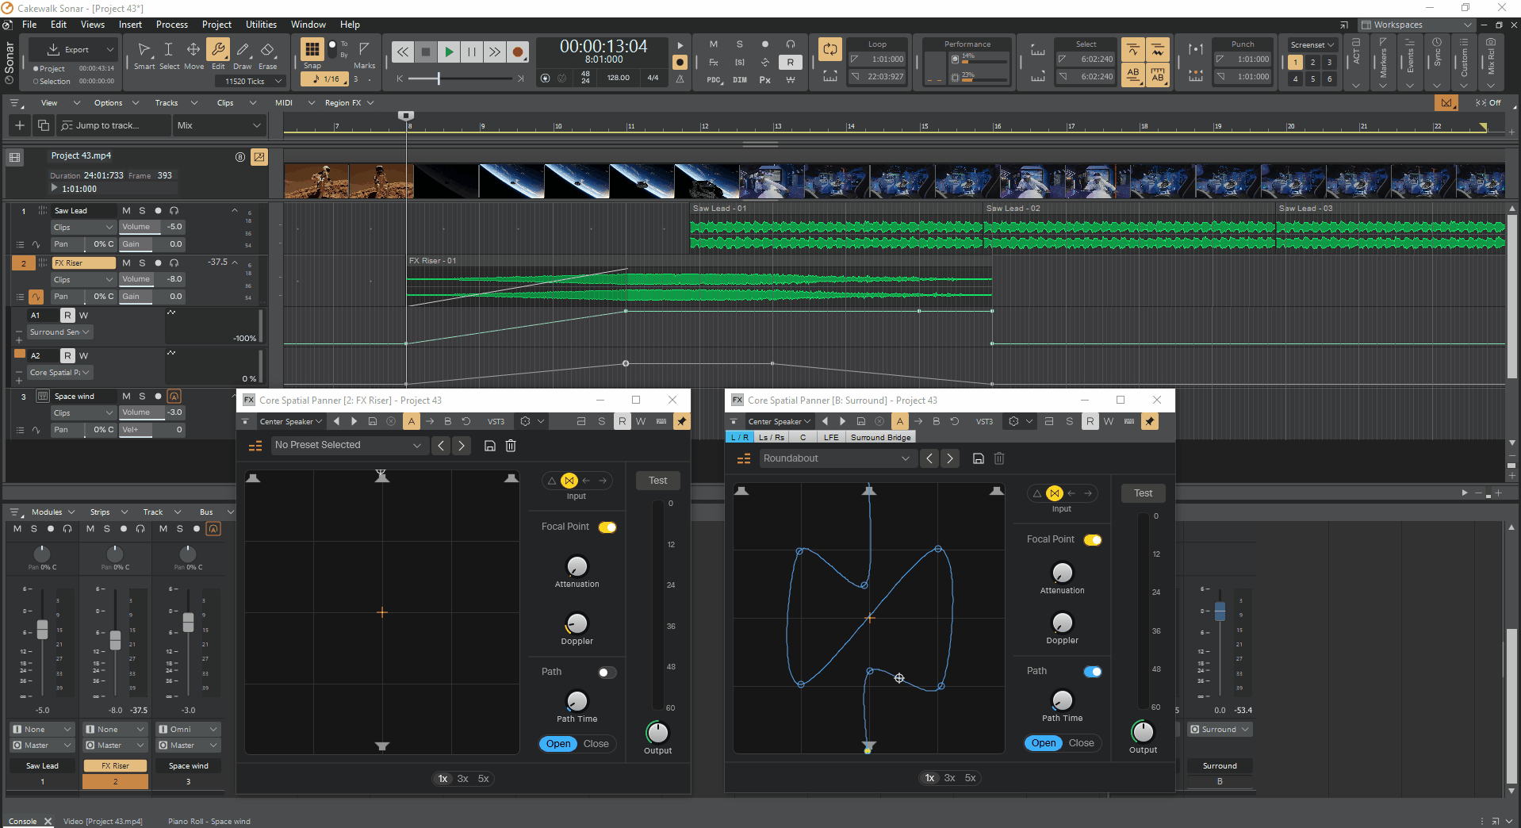Toggle Path switch in FX Riser panner

click(x=607, y=673)
